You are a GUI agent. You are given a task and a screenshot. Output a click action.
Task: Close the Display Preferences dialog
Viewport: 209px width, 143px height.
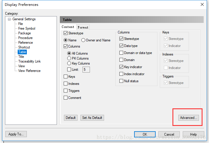coord(202,4)
